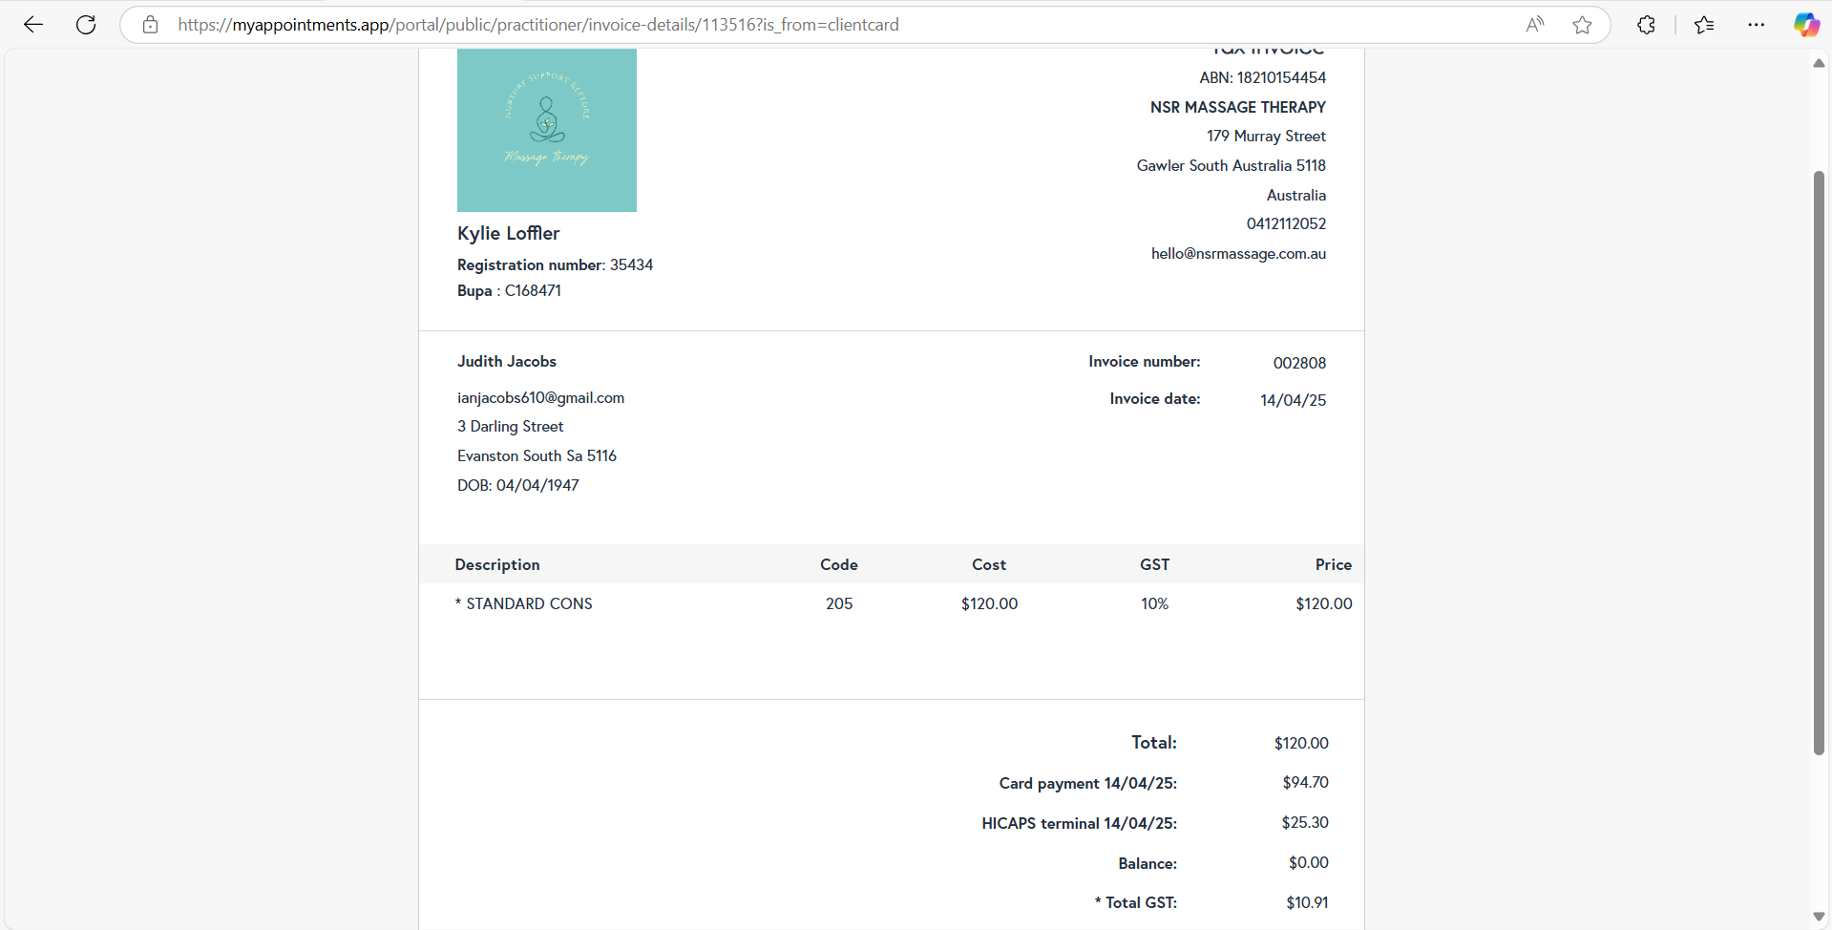Reload the invoice page
The height and width of the screenshot is (930, 1832).
pos(86,25)
